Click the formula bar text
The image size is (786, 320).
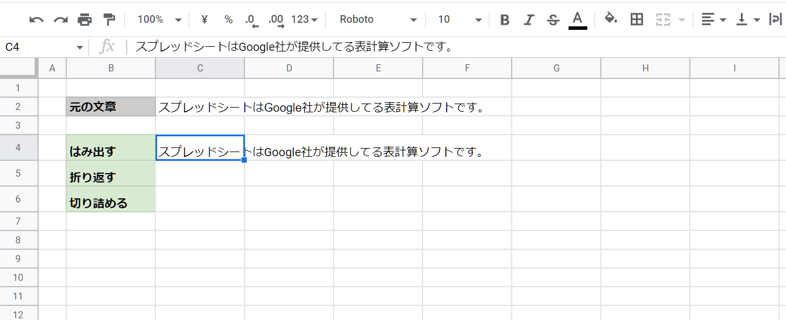click(x=294, y=47)
